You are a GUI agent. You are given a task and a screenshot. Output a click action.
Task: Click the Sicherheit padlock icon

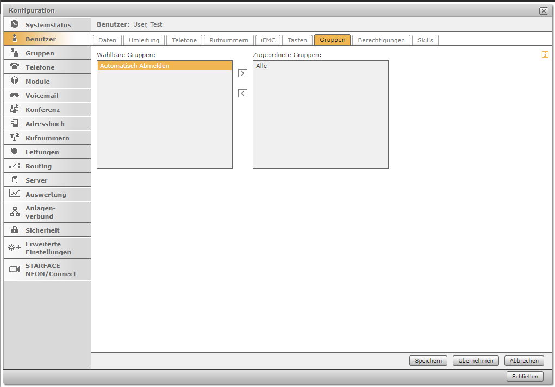pos(15,230)
